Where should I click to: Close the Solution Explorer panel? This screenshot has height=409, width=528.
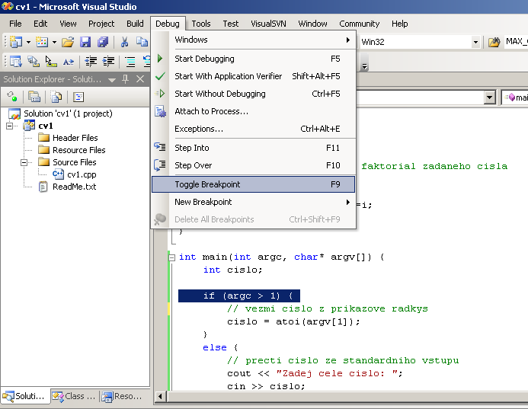pyautogui.click(x=140, y=79)
